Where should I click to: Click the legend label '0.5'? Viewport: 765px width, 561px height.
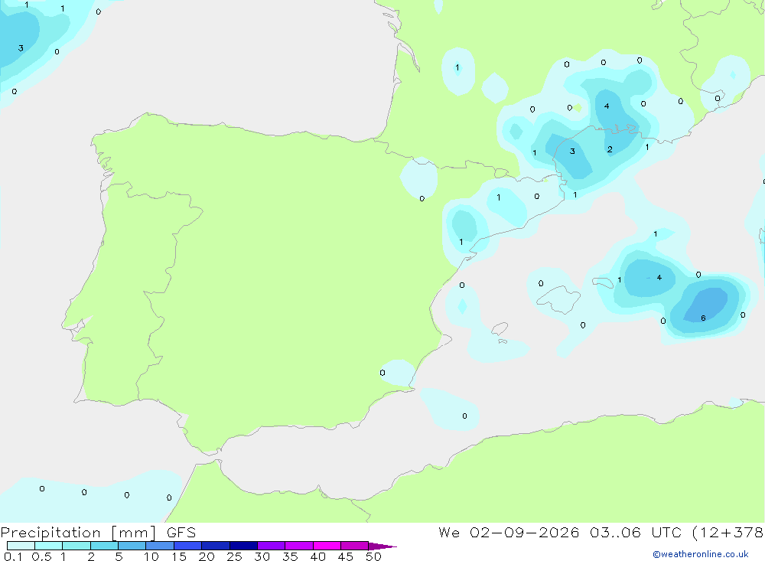pos(41,556)
